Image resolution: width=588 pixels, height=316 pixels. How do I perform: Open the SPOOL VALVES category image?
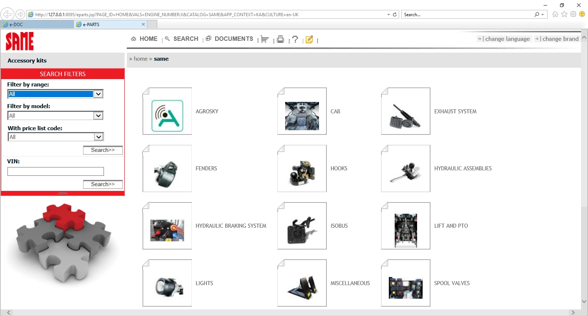point(406,283)
